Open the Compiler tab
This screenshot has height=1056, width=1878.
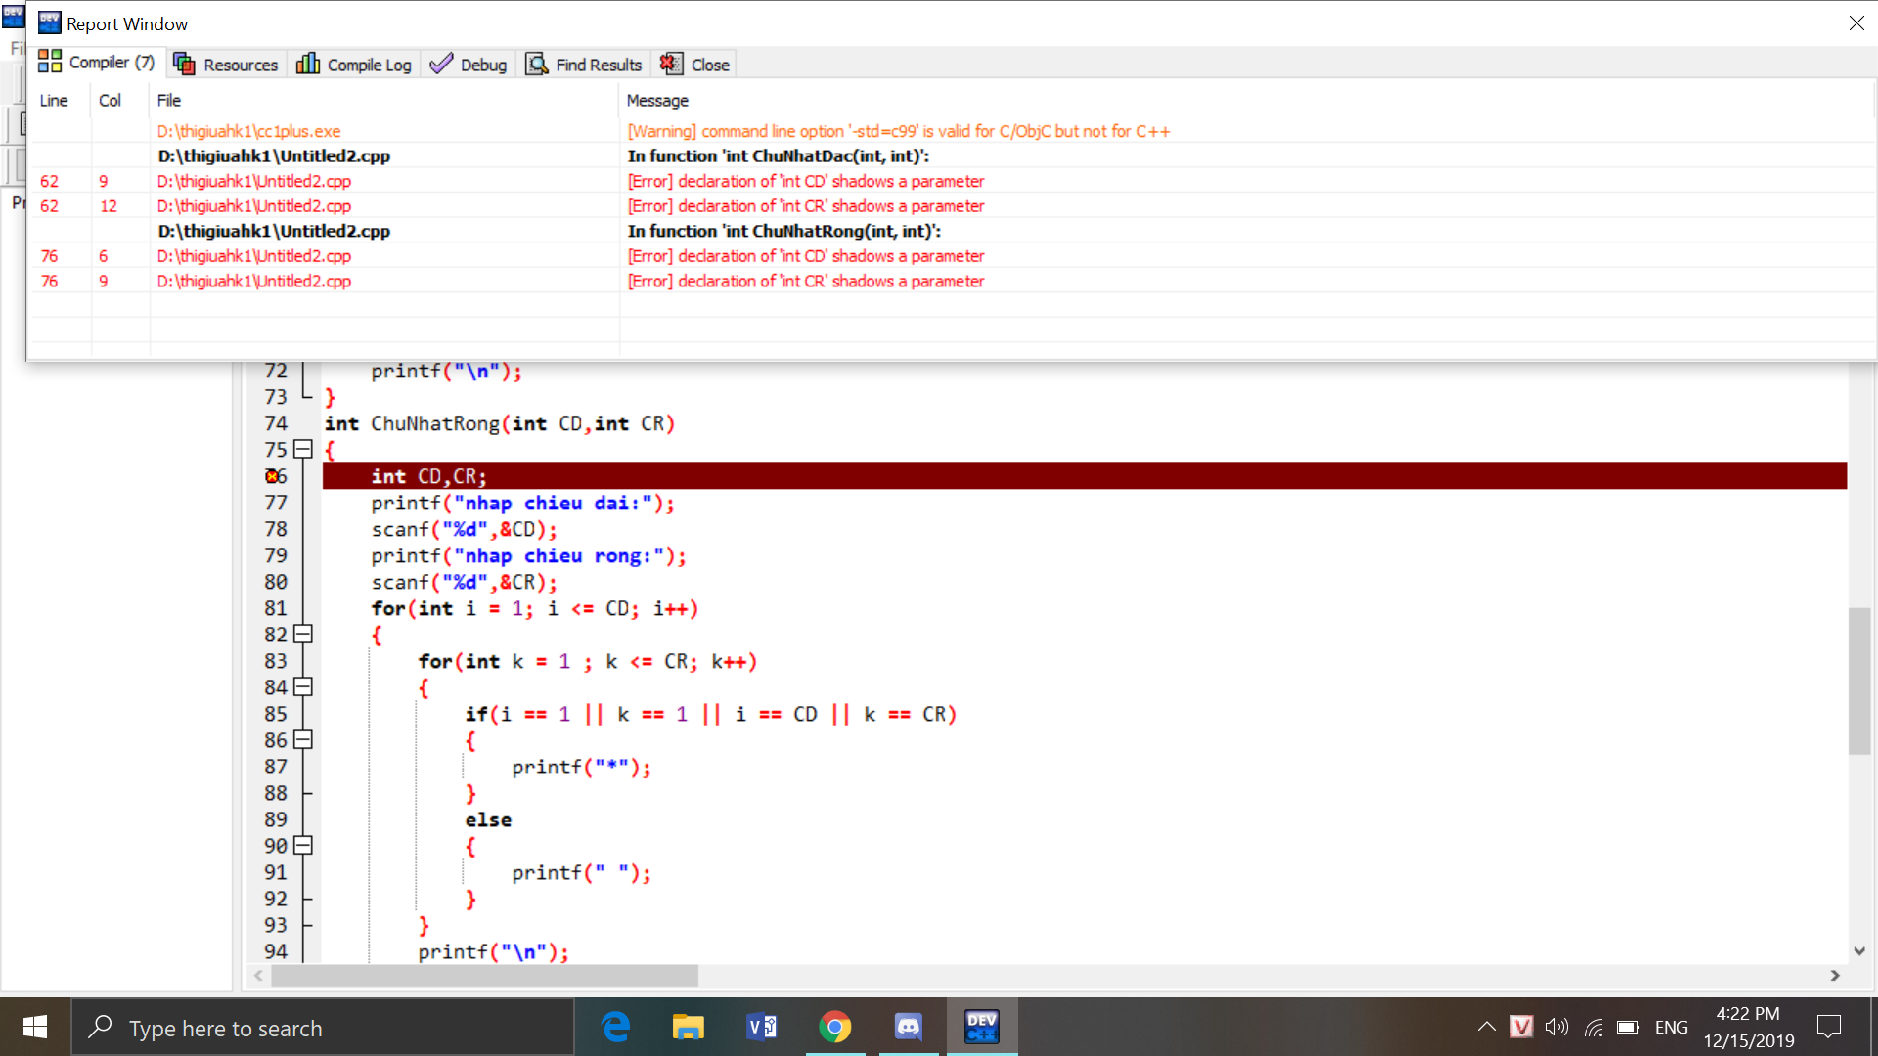tap(97, 64)
